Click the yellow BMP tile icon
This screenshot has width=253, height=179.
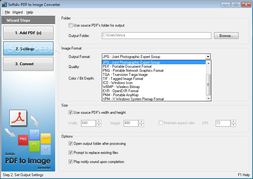click(x=46, y=138)
